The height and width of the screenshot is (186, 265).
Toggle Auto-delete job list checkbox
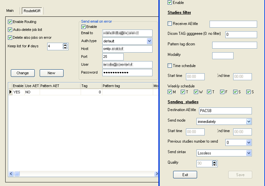[x=10, y=30]
